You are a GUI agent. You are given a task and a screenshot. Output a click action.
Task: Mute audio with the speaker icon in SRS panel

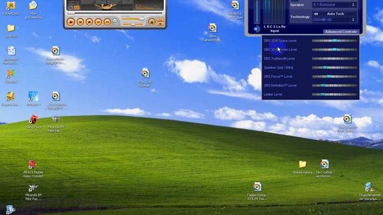257,29
